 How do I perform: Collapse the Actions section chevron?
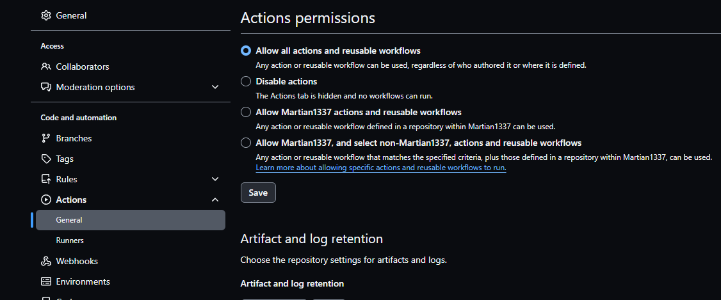click(215, 200)
